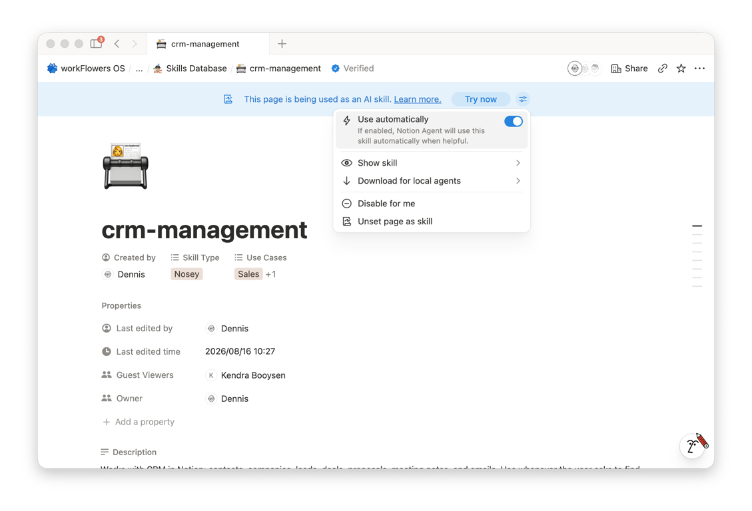Image resolution: width=752 pixels, height=511 pixels.
Task: Choose Unset page as skill
Action: [x=431, y=222]
